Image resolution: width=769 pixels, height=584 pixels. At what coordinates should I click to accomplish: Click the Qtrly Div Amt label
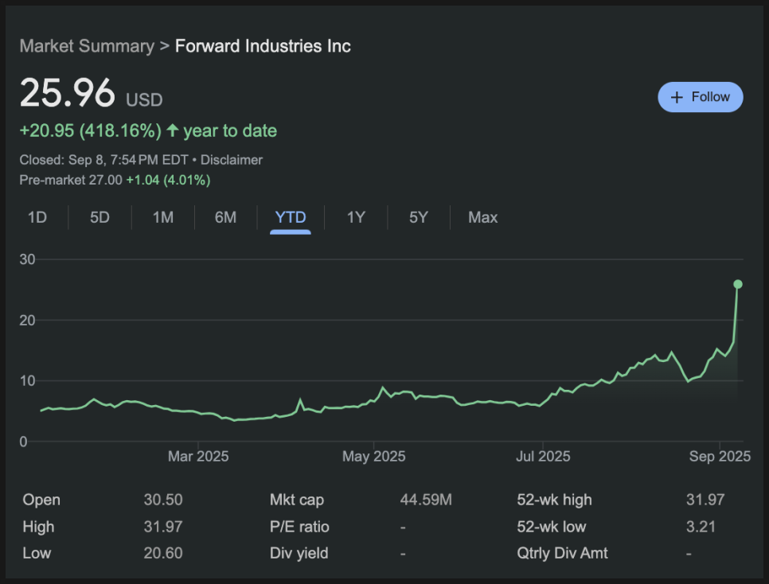[x=562, y=553]
